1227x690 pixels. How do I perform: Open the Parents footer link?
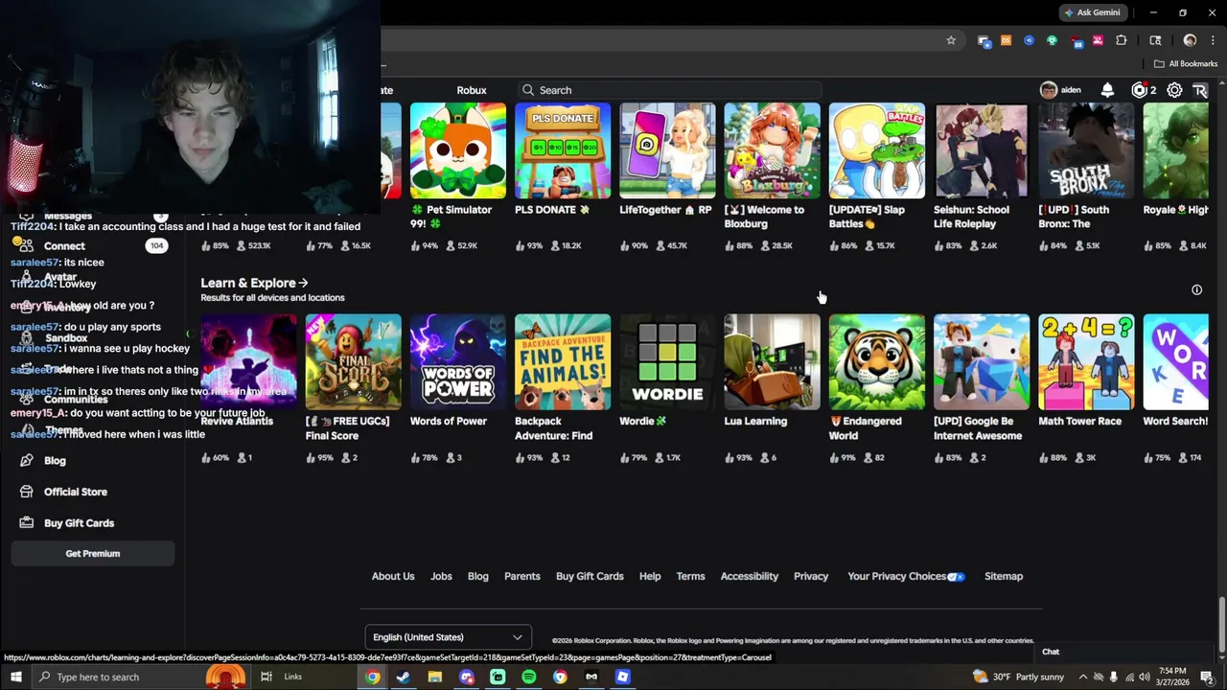coord(522,577)
